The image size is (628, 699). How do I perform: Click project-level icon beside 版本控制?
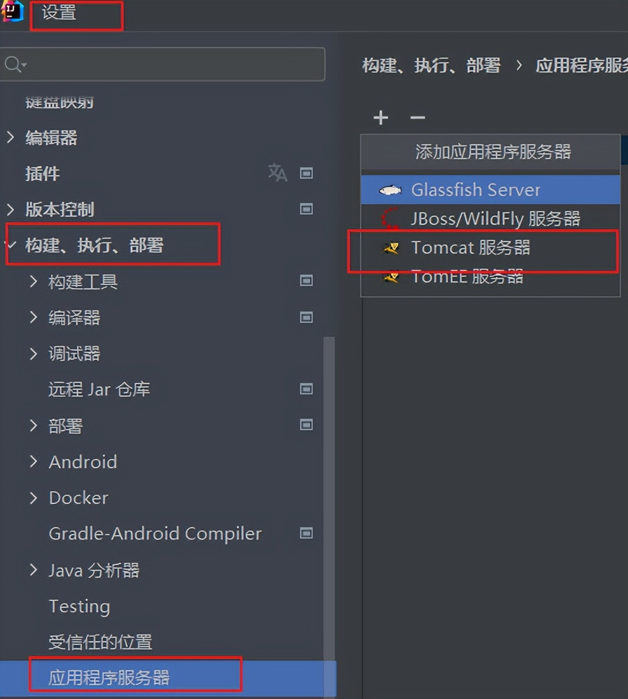pos(306,209)
